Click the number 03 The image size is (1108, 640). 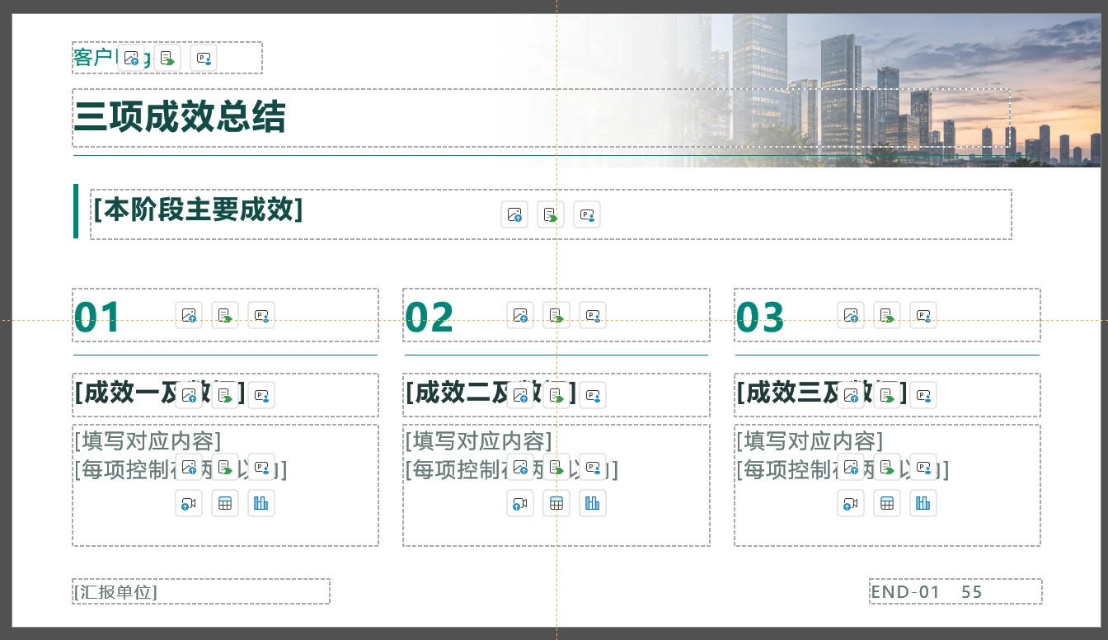point(760,318)
